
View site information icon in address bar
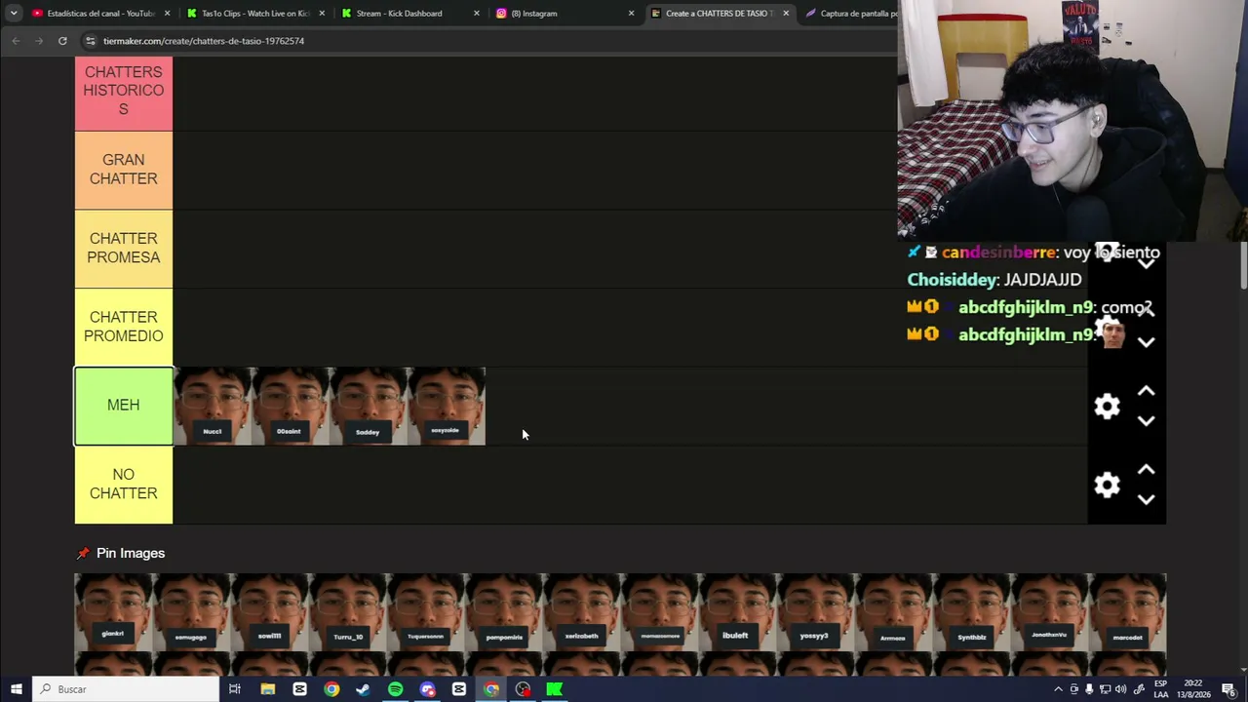tap(90, 41)
